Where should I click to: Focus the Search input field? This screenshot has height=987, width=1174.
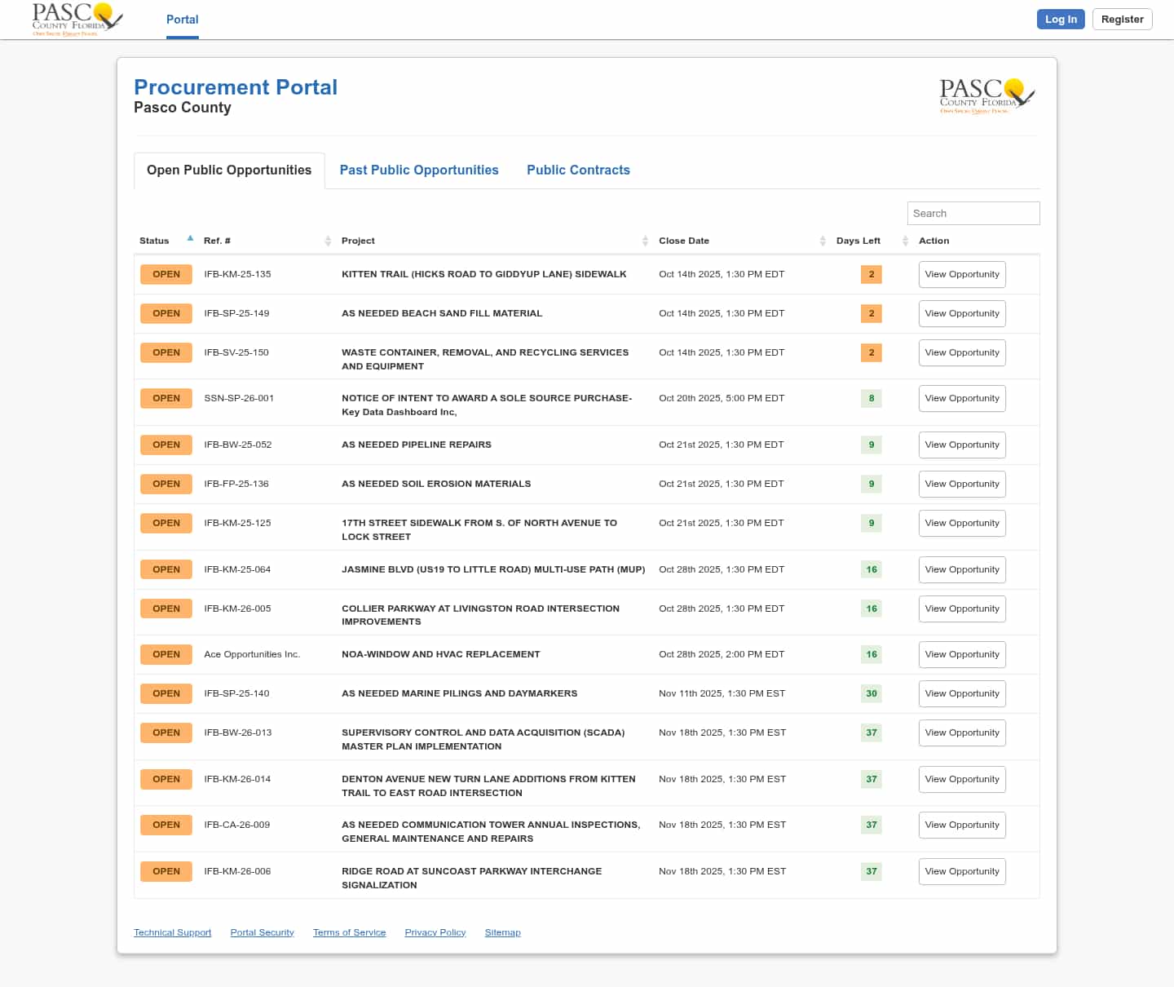[x=973, y=213]
